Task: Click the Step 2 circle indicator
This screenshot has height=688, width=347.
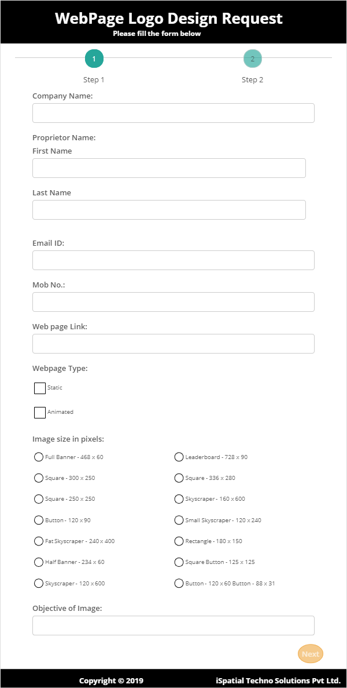Action: 253,59
